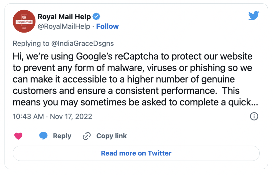Open the 10:43 AM timestamp link
Screen dimensions: 273x175
tap(28, 116)
